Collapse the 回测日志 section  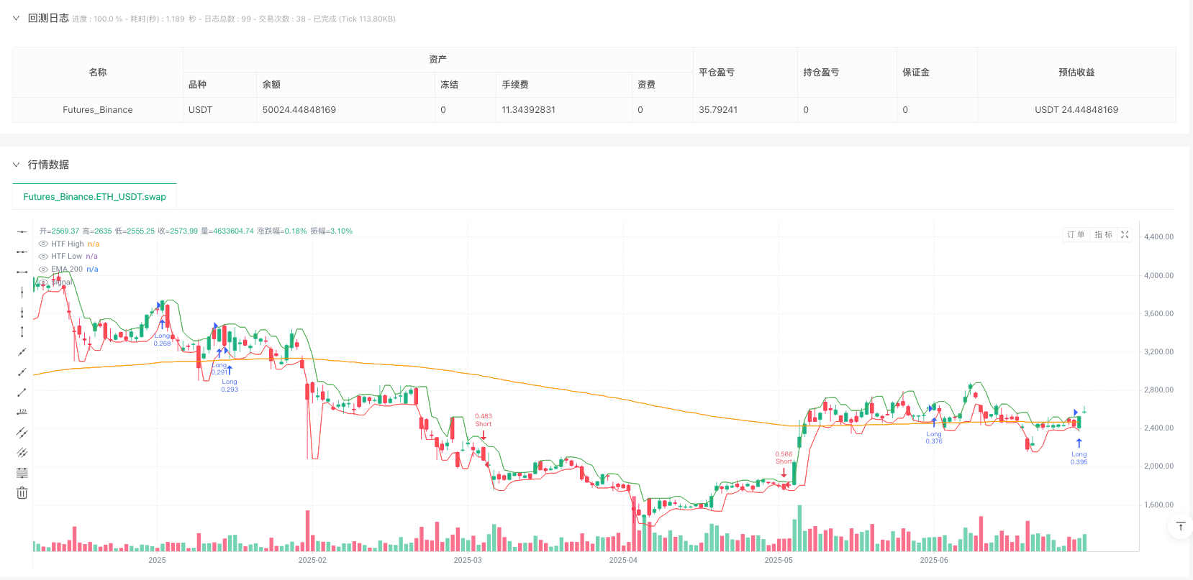(16, 18)
